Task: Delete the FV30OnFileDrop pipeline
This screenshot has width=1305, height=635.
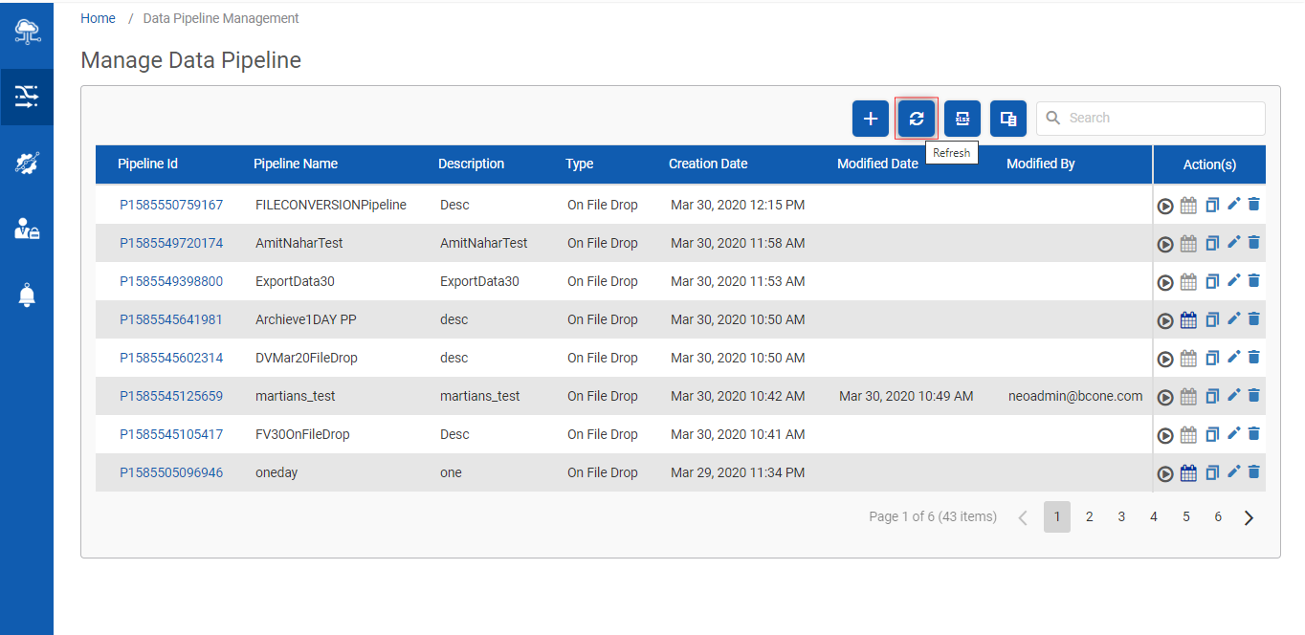Action: (1254, 433)
